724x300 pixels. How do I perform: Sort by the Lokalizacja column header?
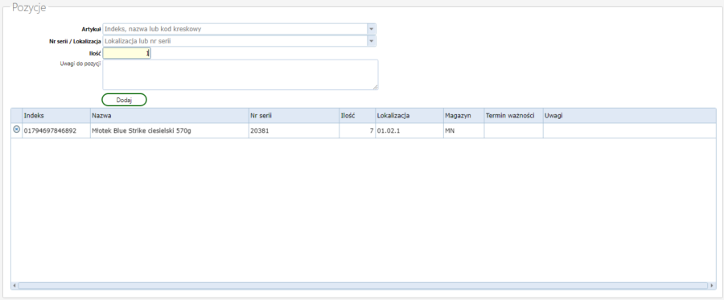click(409, 116)
